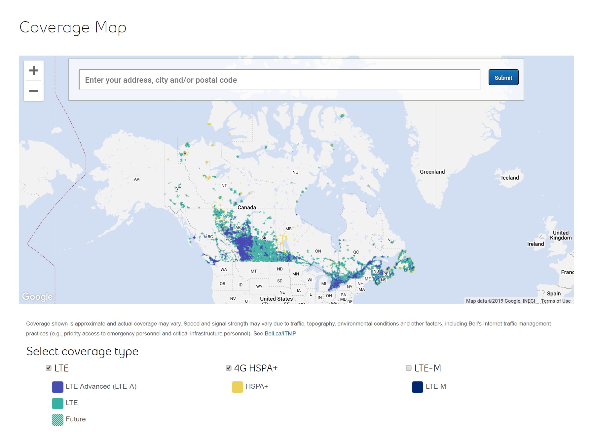Click the 'LTE Advanced (LTE-A)' legend label
The width and height of the screenshot is (592, 432).
click(x=101, y=386)
